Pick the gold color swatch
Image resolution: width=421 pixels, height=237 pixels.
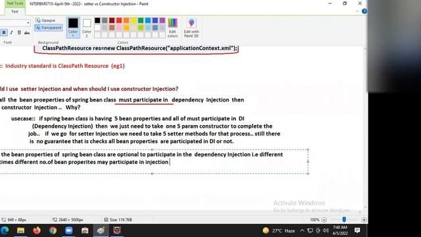point(126,28)
